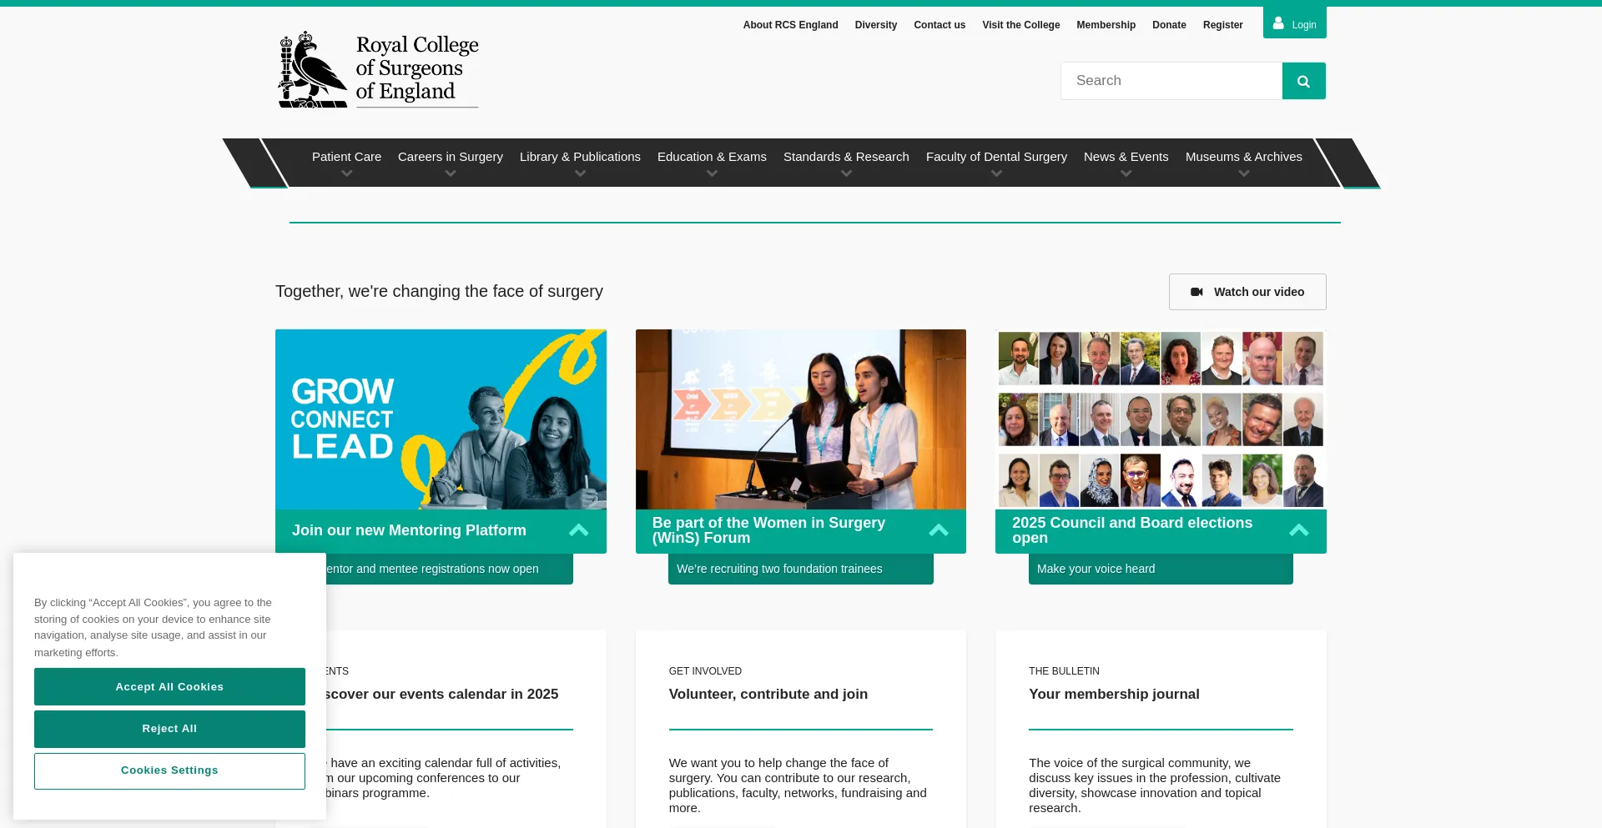Click the video camera icon in Watch our video
Viewport: 1602px width, 828px height.
pyautogui.click(x=1196, y=292)
